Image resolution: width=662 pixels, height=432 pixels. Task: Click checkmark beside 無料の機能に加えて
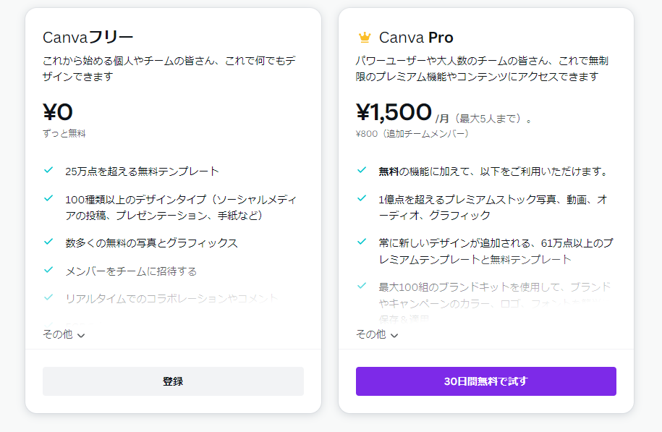click(x=362, y=170)
